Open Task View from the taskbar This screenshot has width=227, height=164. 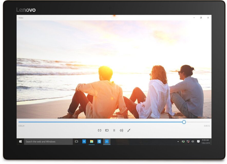(77, 141)
